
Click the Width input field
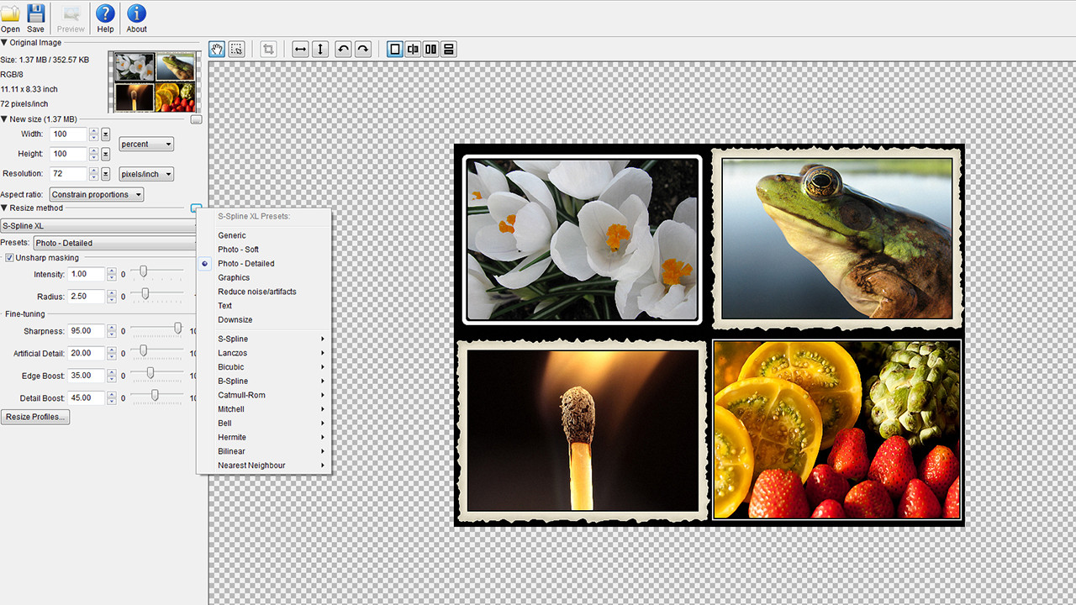(66, 134)
